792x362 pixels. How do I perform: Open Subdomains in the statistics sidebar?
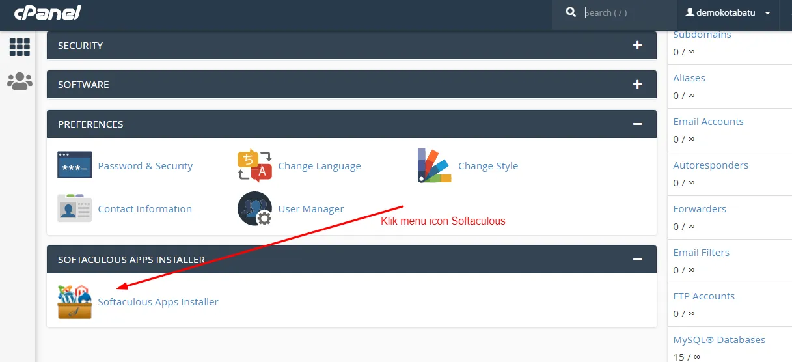(x=702, y=35)
